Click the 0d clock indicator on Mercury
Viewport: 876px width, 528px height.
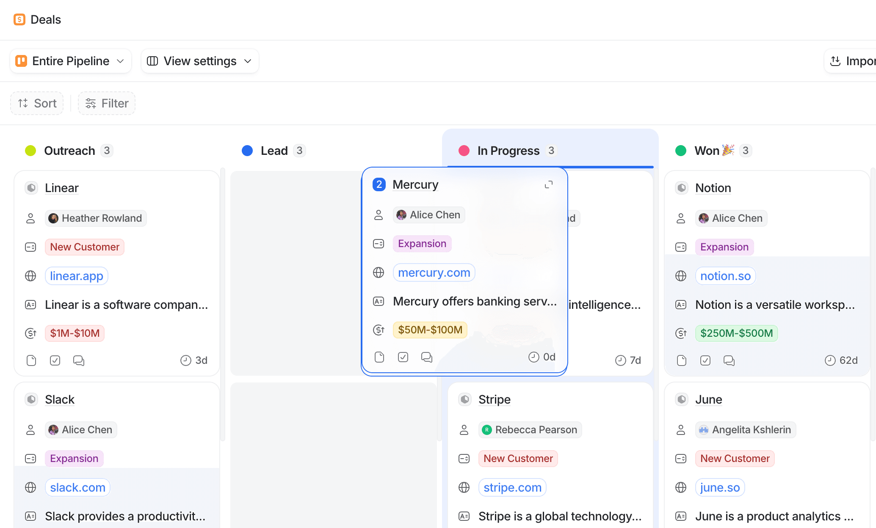click(x=542, y=357)
